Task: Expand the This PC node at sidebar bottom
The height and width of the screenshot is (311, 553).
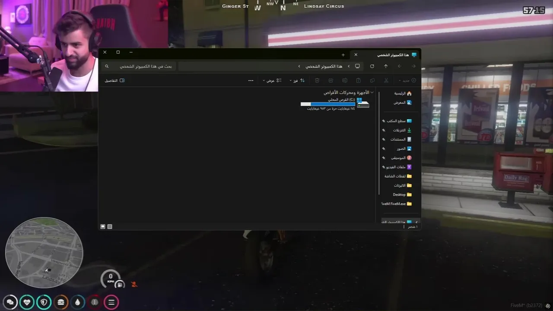Action: (416, 222)
